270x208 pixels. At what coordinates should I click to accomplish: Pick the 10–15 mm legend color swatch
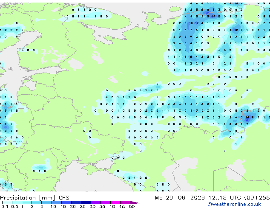pos(56,202)
